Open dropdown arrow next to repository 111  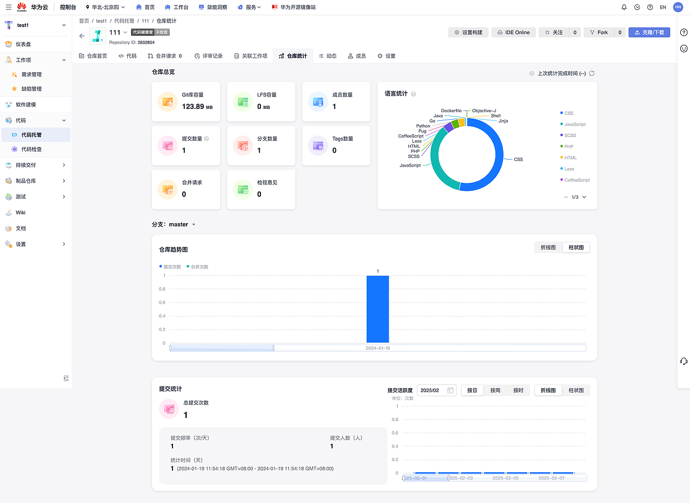126,33
